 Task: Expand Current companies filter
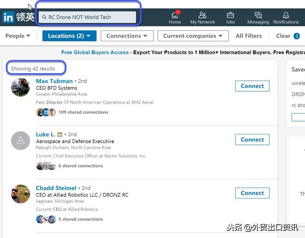click(193, 36)
